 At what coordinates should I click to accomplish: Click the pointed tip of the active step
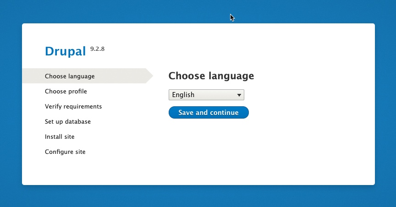click(x=151, y=76)
